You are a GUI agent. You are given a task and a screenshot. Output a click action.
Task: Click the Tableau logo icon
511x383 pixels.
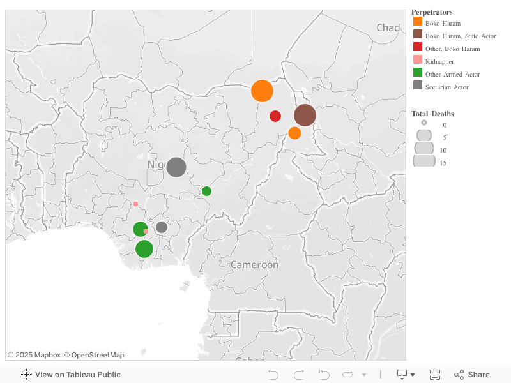(26, 375)
